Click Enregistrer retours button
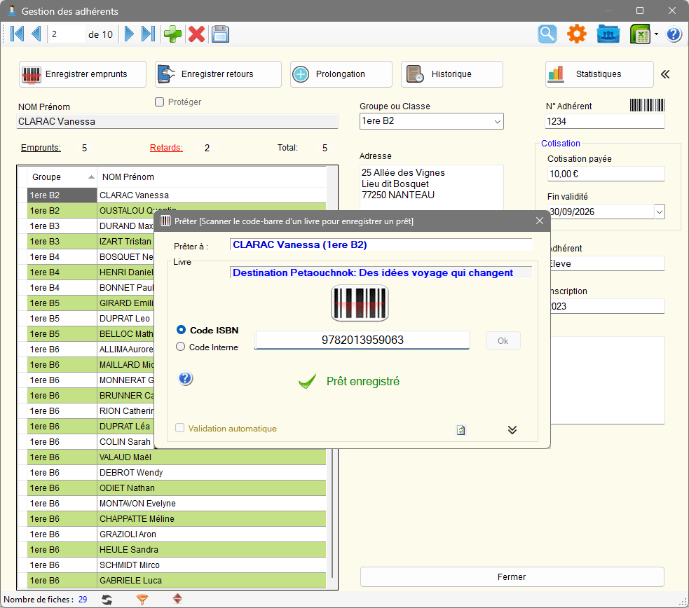 click(x=218, y=74)
